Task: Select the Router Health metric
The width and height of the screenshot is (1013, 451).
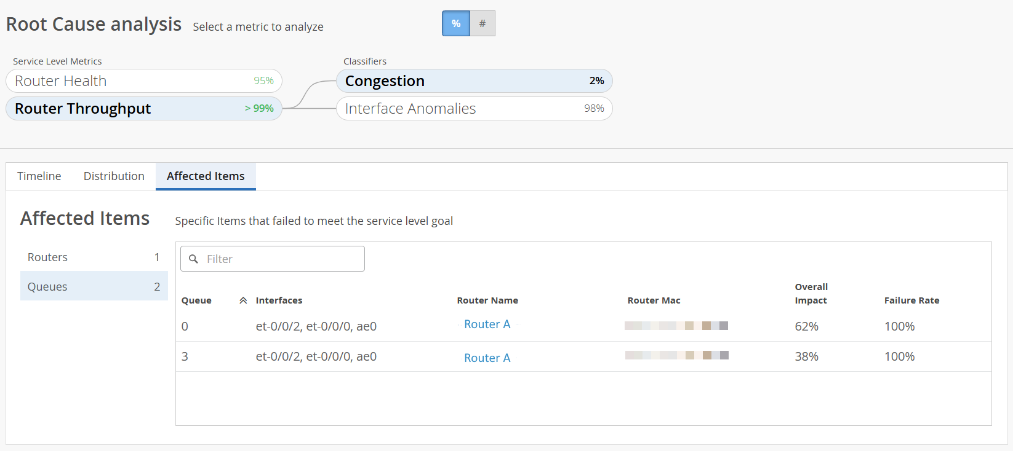Action: (144, 81)
